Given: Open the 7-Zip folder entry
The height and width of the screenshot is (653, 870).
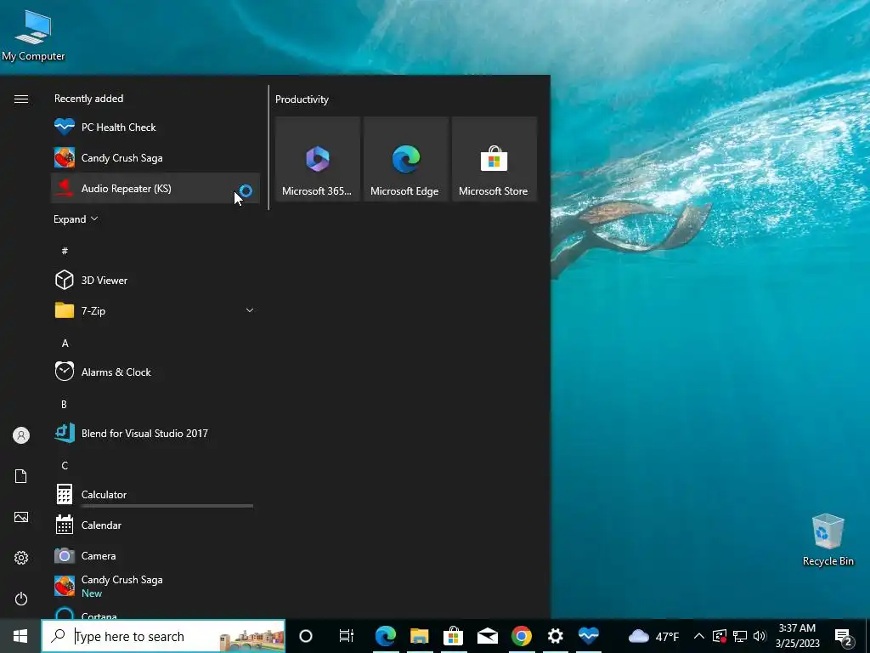Looking at the screenshot, I should 155,310.
